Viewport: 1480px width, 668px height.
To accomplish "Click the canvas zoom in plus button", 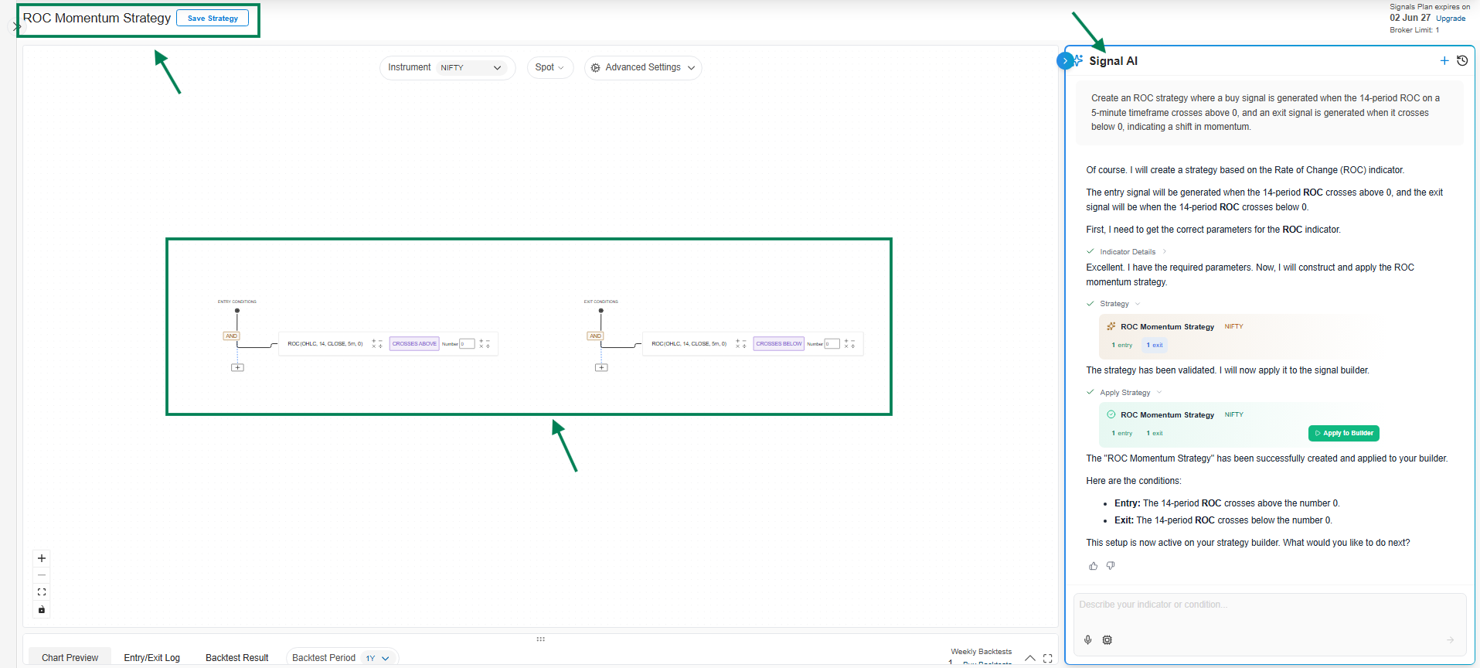I will [x=42, y=558].
